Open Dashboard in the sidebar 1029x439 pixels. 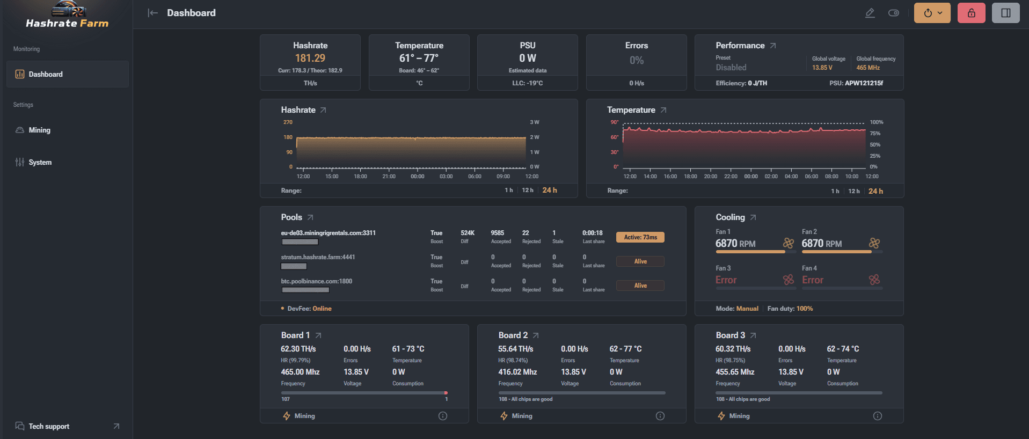coord(68,74)
